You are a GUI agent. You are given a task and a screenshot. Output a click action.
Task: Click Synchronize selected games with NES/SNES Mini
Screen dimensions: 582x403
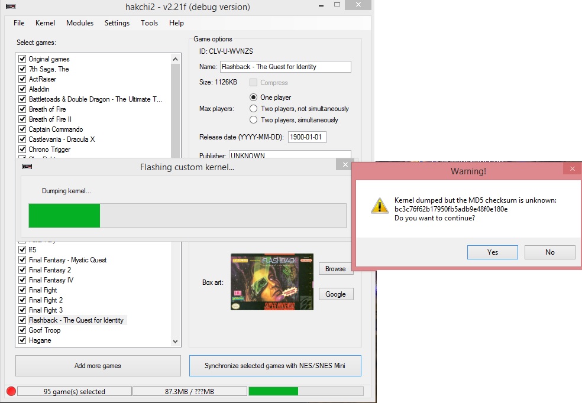[275, 366]
